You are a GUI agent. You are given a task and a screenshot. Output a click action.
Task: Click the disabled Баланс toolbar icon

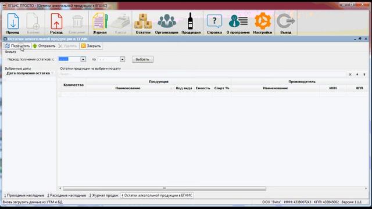[33, 23]
